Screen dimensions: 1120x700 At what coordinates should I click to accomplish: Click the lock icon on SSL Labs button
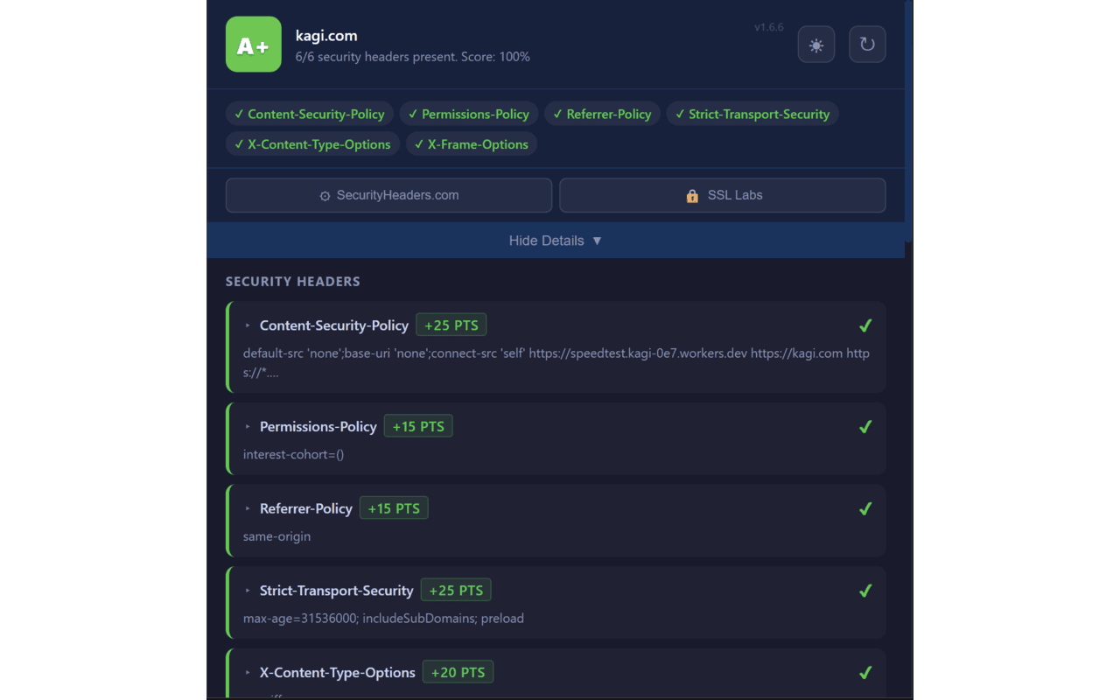692,196
